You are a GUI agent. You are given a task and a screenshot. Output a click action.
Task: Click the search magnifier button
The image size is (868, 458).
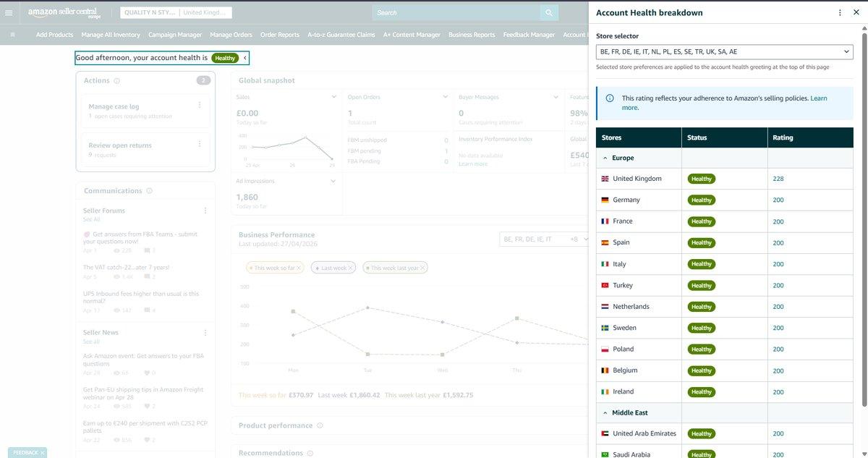(549, 12)
